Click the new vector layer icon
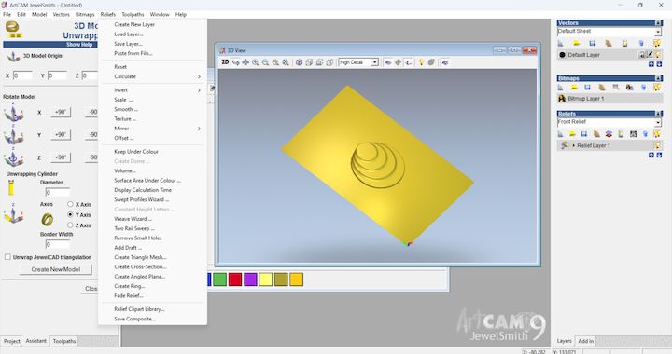The width and height of the screenshot is (672, 354). (561, 43)
